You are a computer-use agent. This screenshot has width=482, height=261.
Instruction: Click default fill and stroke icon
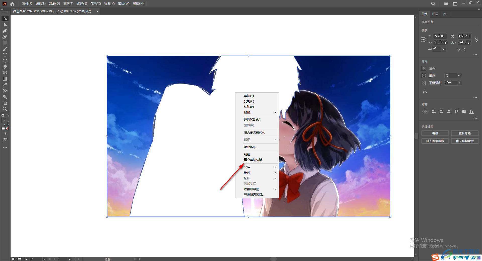click(3, 115)
